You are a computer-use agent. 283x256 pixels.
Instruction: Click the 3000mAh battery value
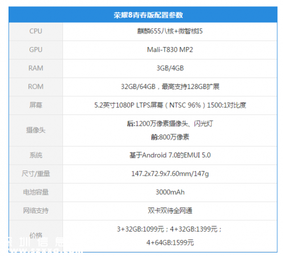170,192
